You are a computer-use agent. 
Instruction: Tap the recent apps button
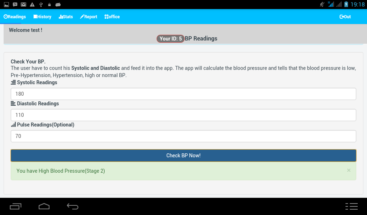coord(15,206)
